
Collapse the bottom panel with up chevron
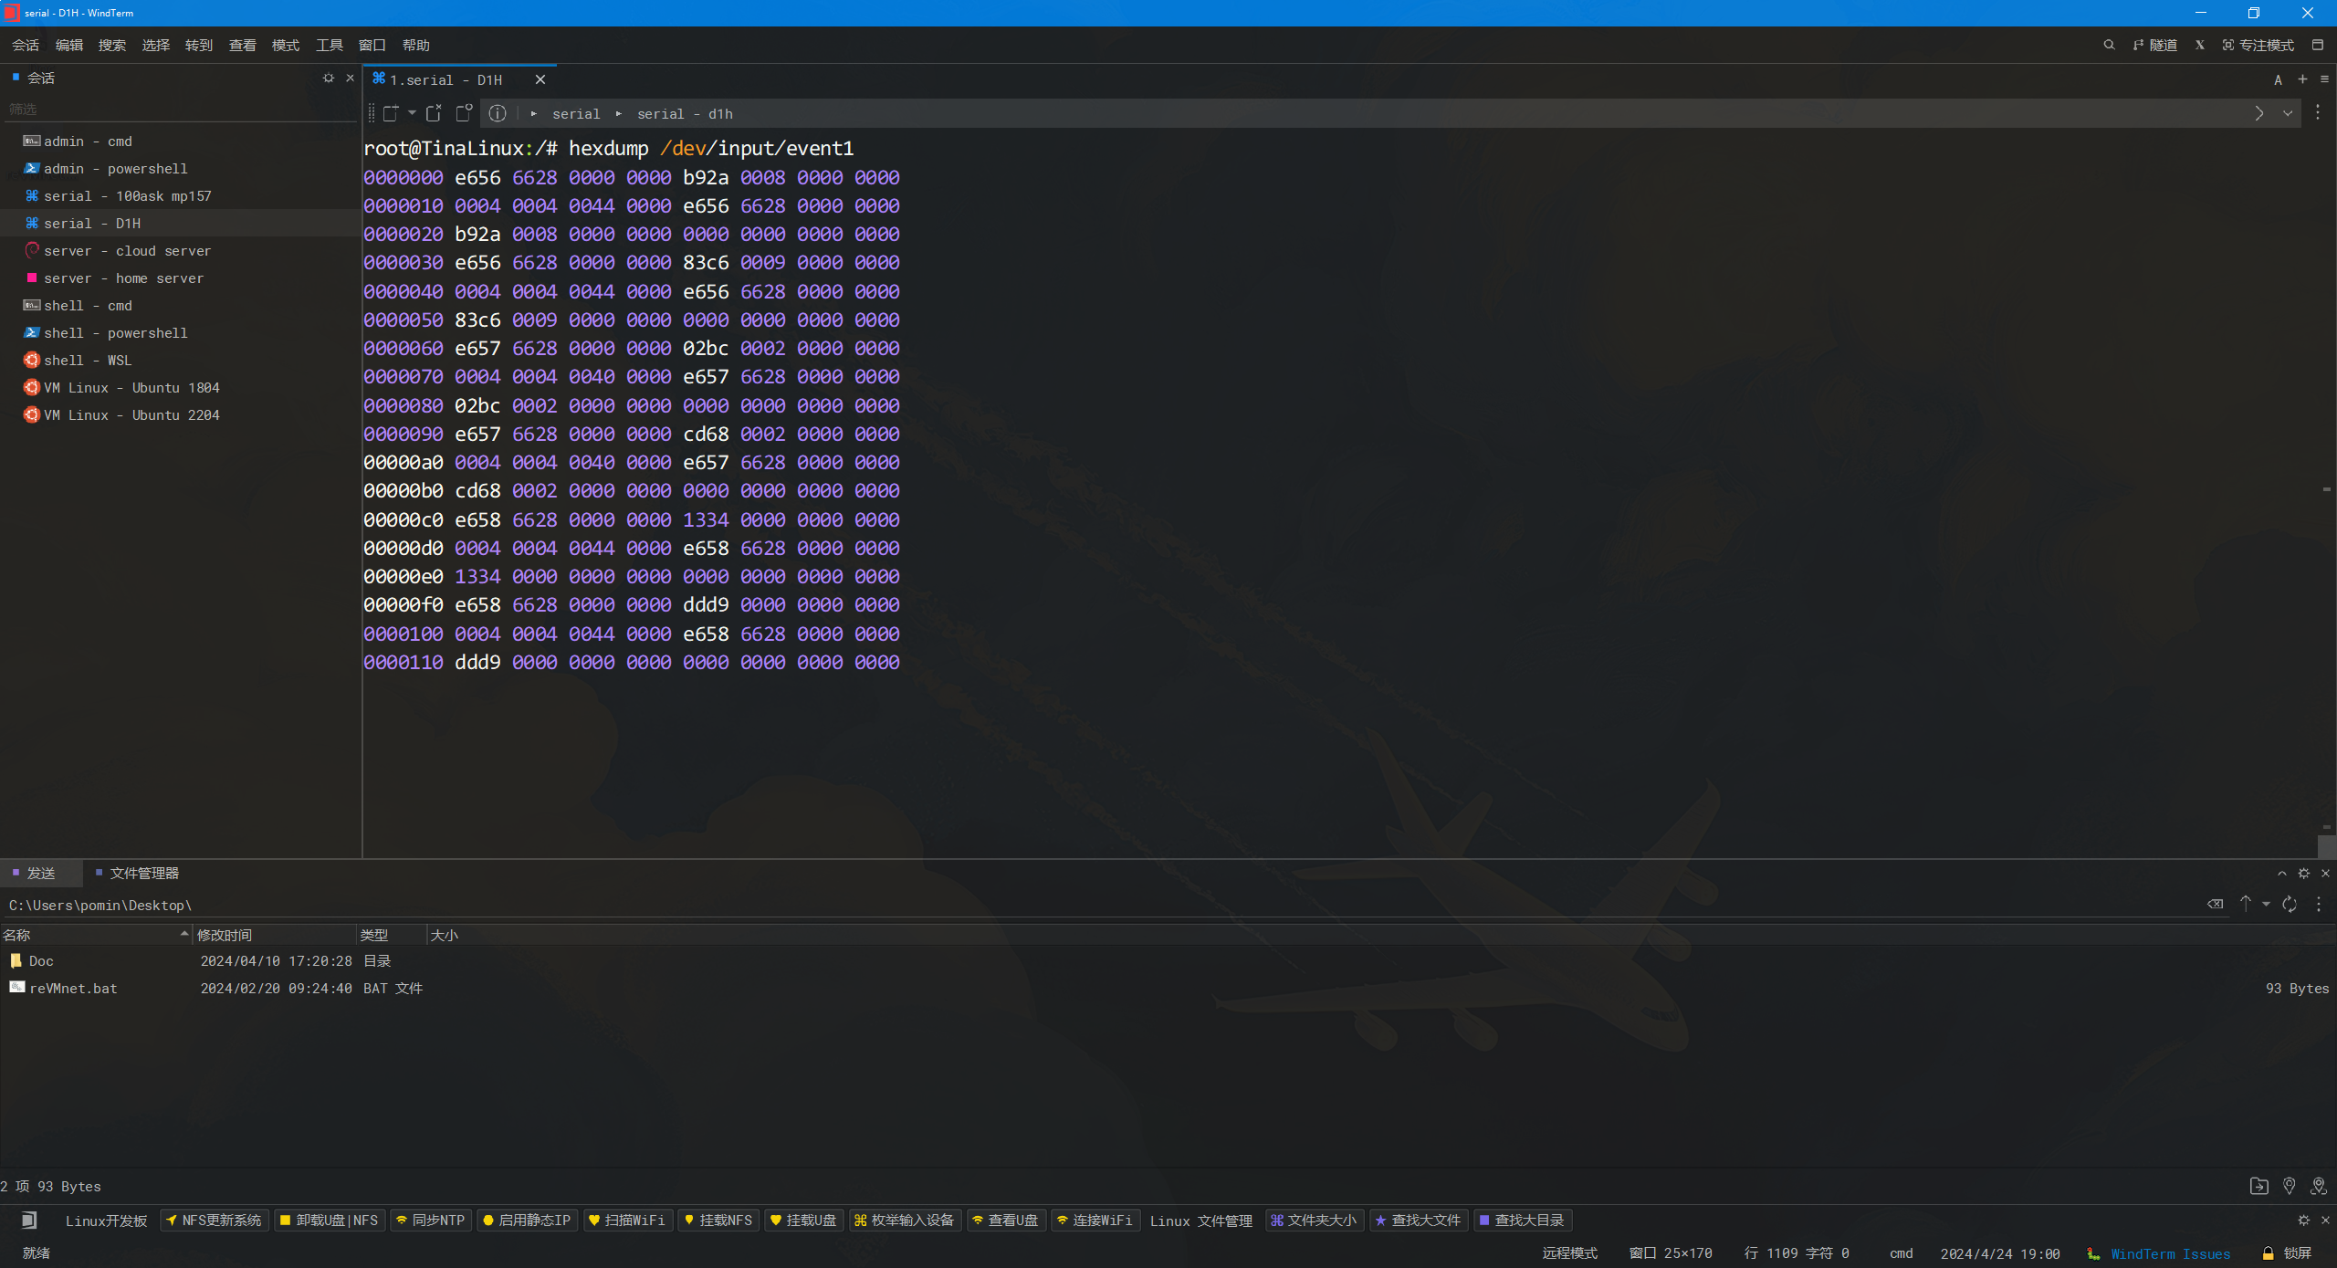click(2282, 874)
